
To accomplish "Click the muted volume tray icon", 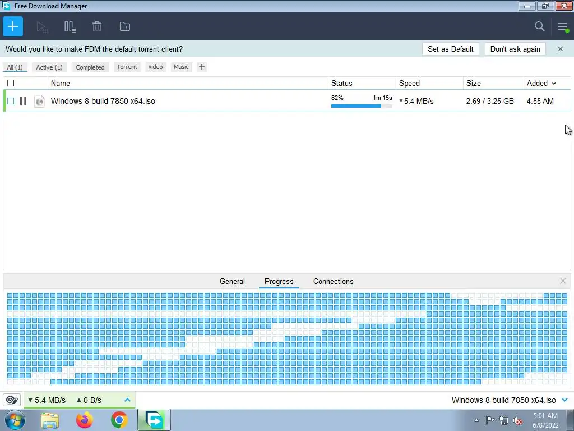I will pyautogui.click(x=517, y=420).
